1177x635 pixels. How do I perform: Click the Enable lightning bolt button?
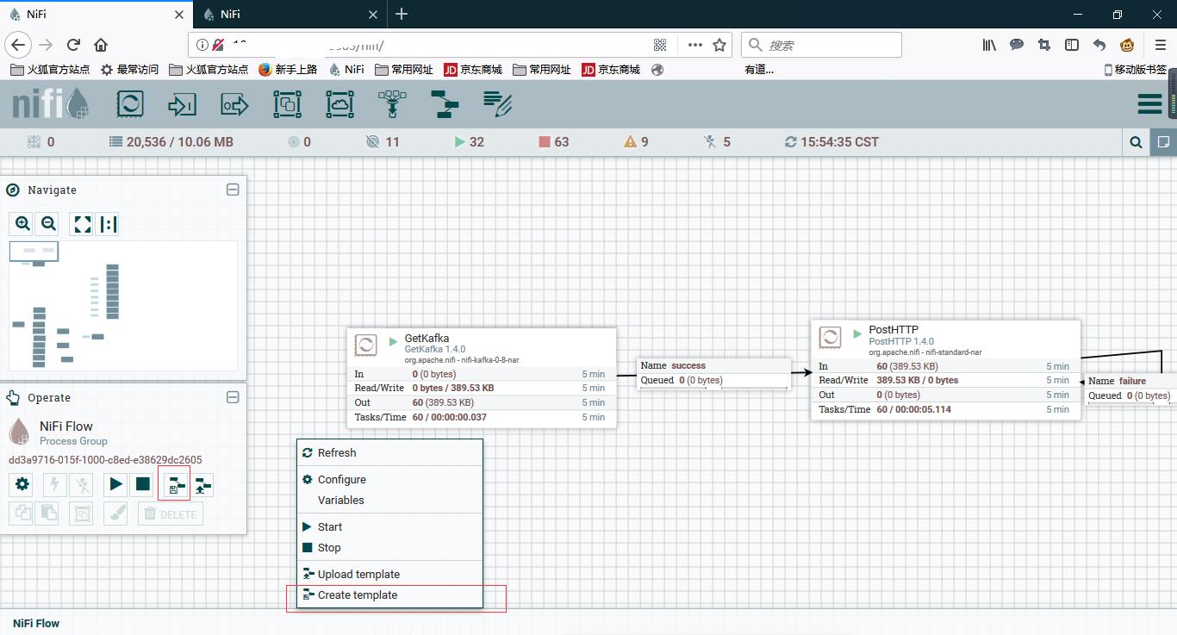[x=56, y=485]
